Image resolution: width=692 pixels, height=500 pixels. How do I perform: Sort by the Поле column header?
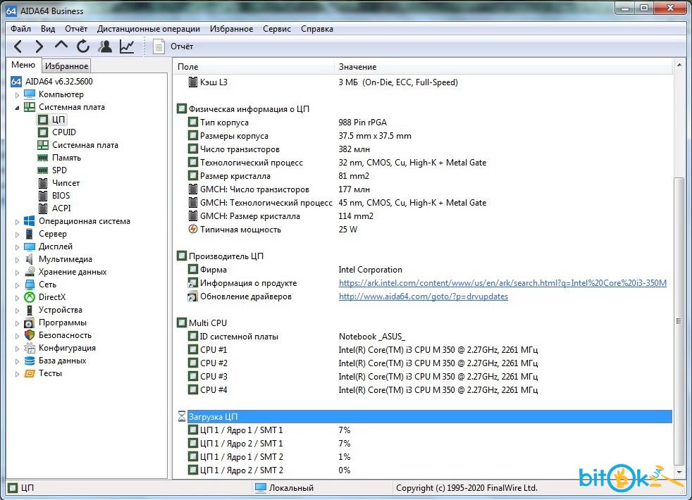point(254,67)
